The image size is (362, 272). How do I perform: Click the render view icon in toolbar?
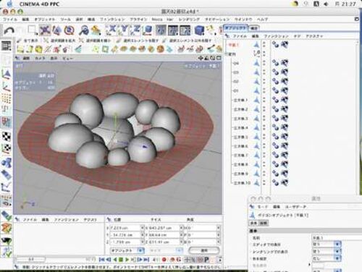coord(161,30)
